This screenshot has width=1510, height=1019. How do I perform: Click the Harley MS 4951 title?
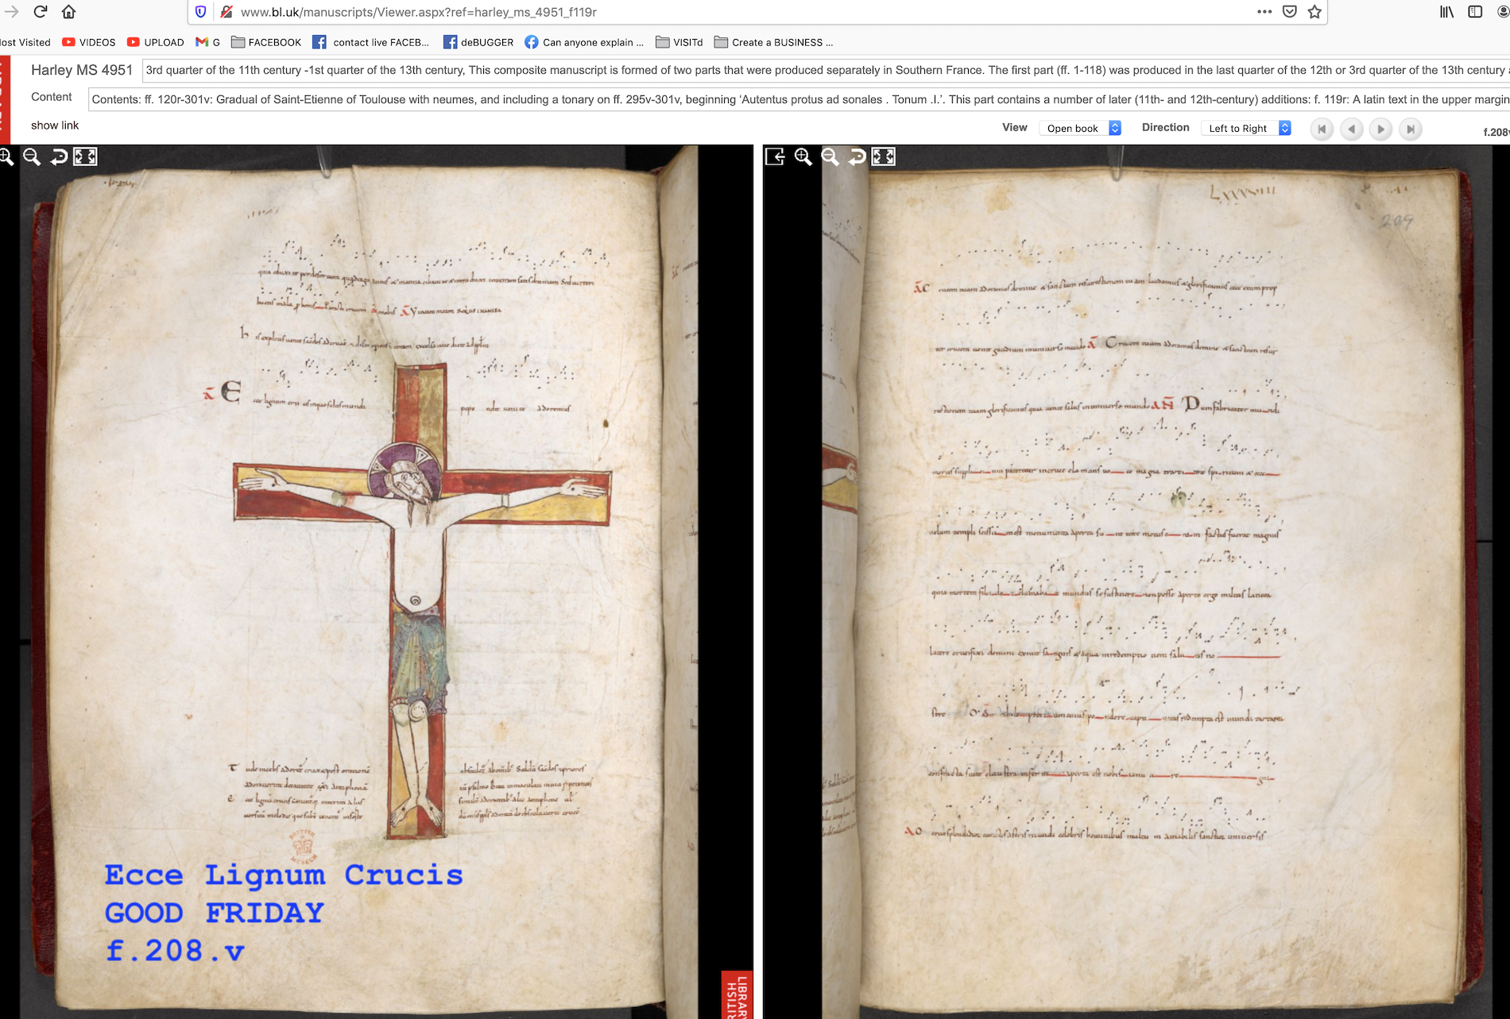coord(82,70)
